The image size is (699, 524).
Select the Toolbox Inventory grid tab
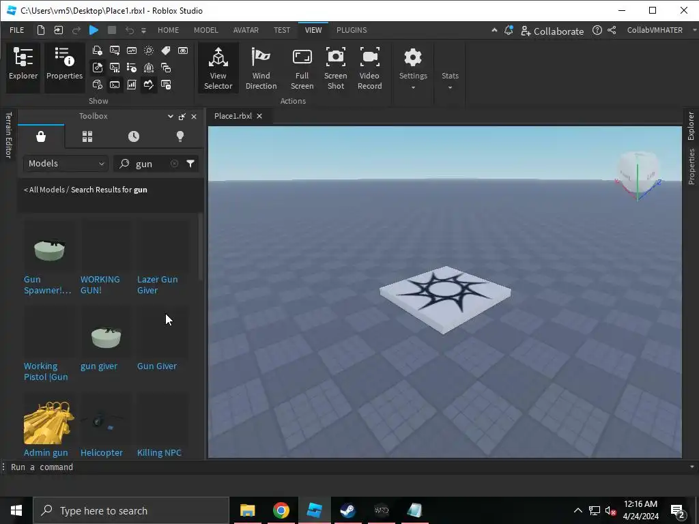[x=87, y=136]
